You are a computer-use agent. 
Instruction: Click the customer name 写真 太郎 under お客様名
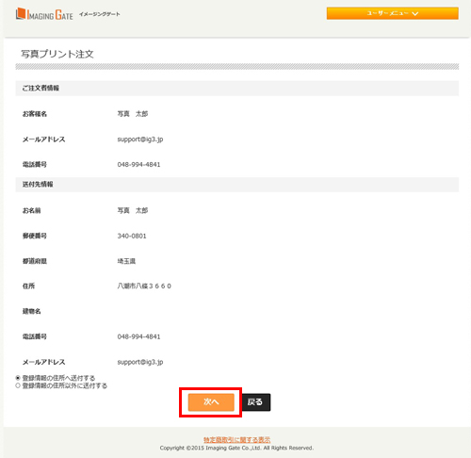[x=133, y=114]
